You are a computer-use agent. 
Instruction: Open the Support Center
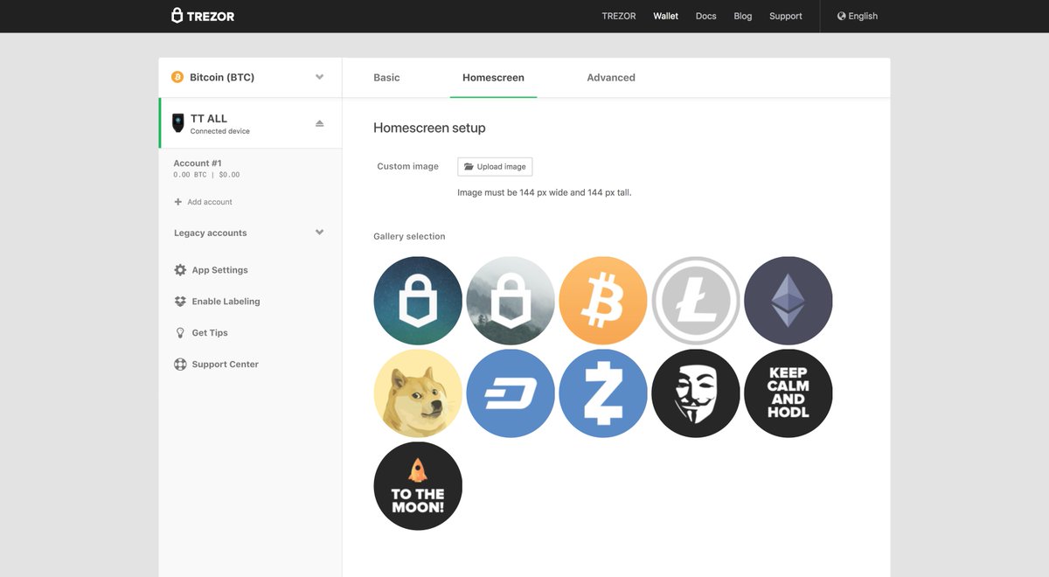click(225, 364)
